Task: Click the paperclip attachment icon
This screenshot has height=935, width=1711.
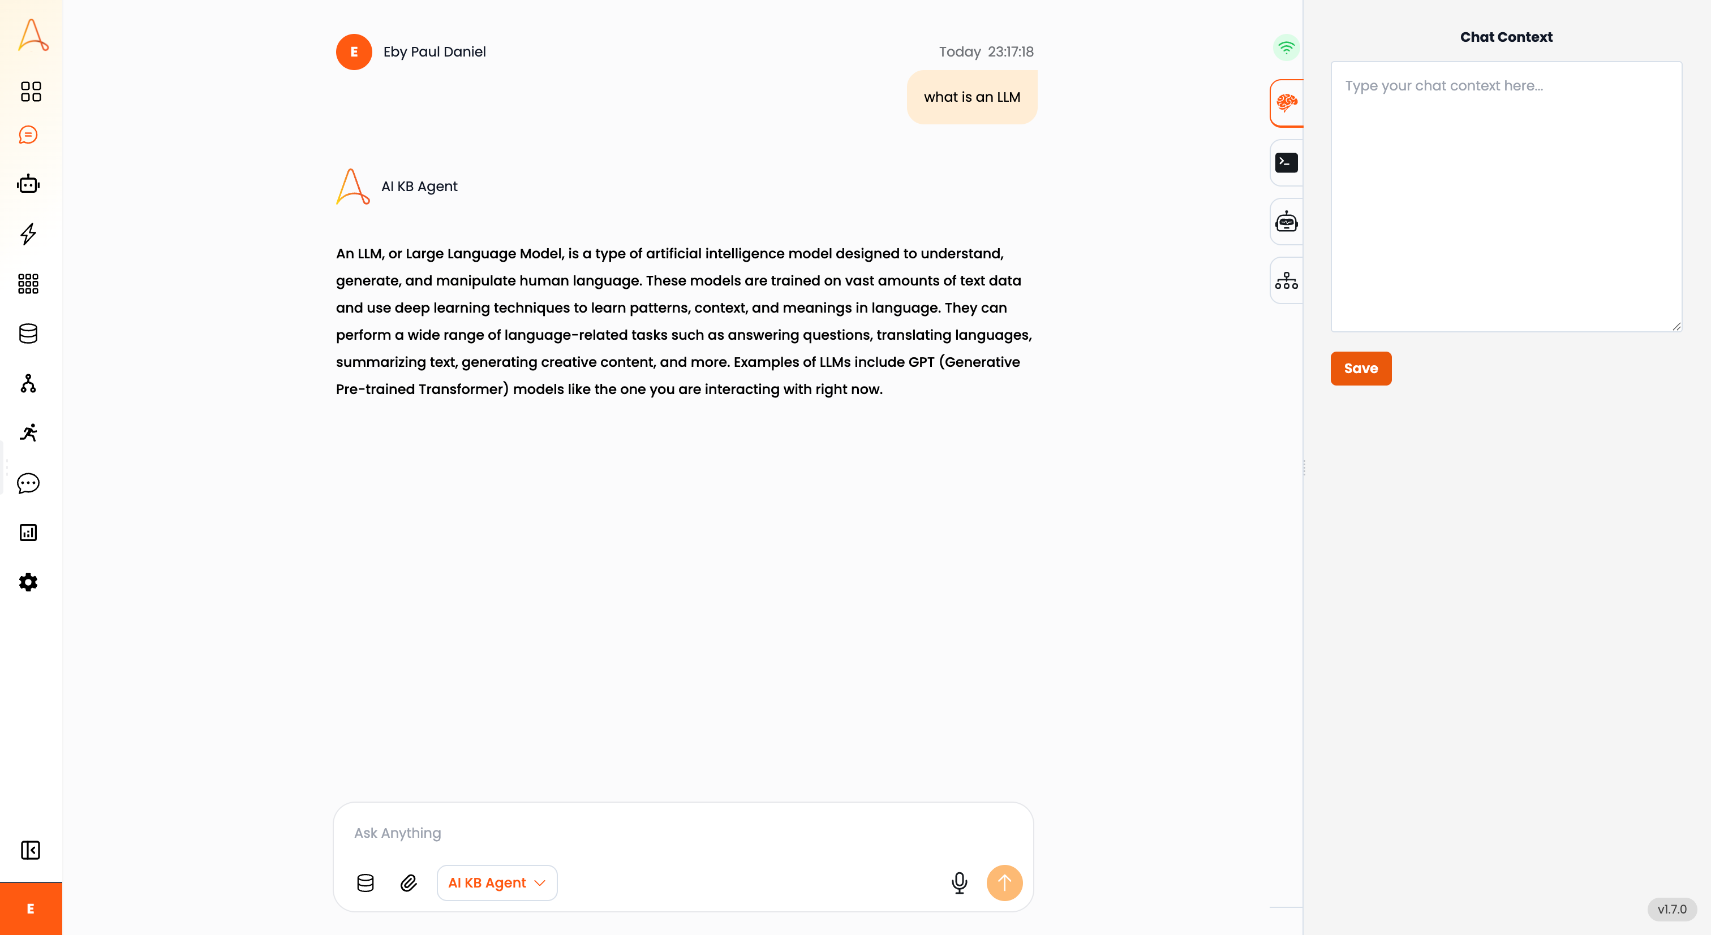Action: tap(409, 882)
